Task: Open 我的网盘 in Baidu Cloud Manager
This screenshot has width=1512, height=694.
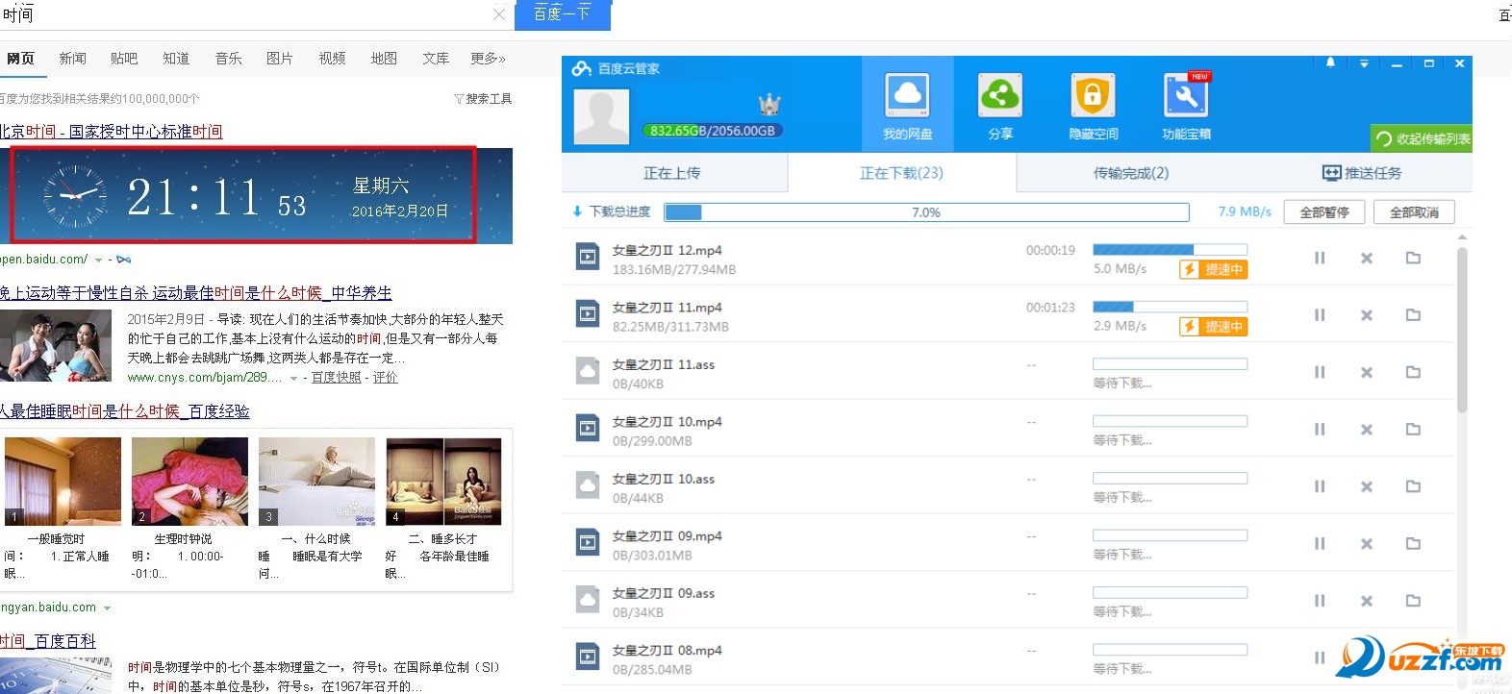Action: [x=907, y=104]
